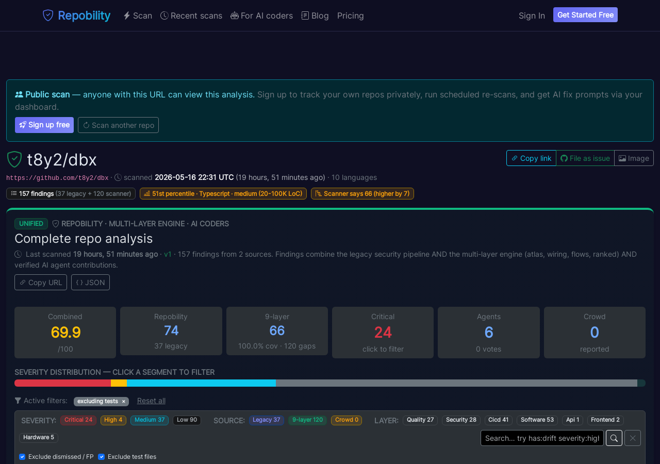660x464 pixels.
Task: Toggle the 9-layer 120 source filter
Action: click(307, 420)
